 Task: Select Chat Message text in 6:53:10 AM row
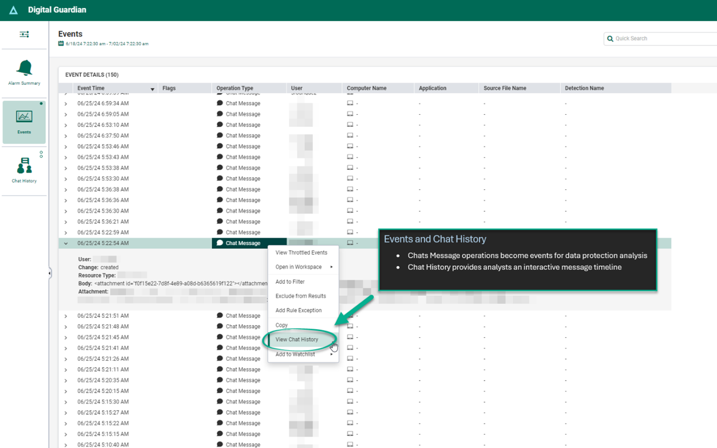(243, 125)
